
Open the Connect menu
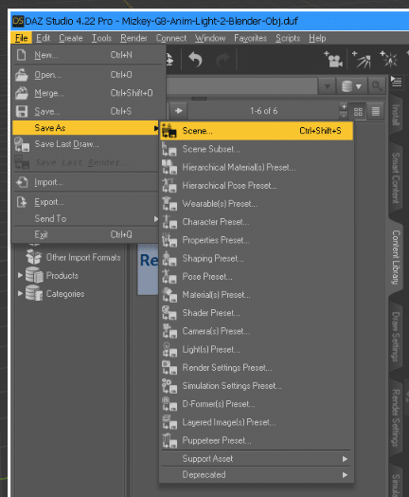point(171,38)
